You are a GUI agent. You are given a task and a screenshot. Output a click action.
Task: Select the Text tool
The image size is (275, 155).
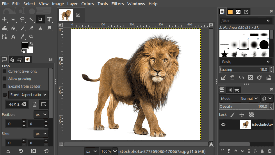(x=13, y=37)
